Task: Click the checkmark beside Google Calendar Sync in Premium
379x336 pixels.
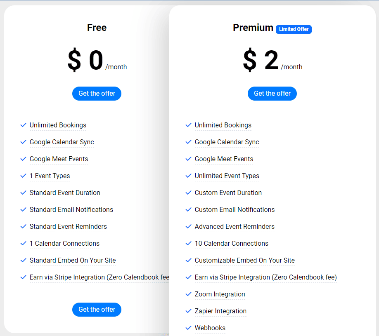Action: tap(189, 142)
